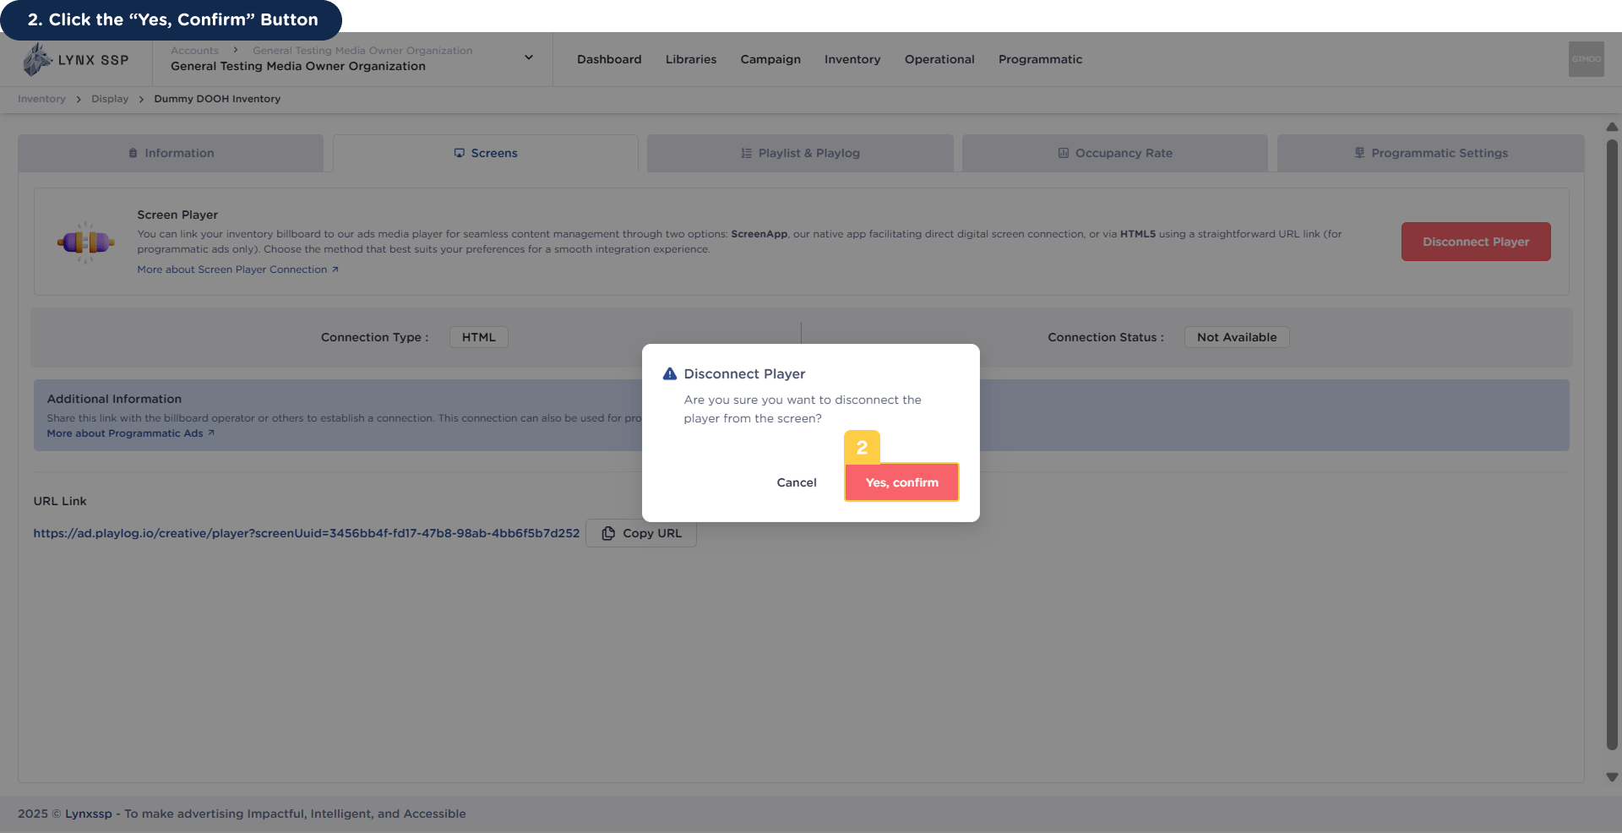
Task: Click the Lynxssp footer link
Action: [x=89, y=814]
